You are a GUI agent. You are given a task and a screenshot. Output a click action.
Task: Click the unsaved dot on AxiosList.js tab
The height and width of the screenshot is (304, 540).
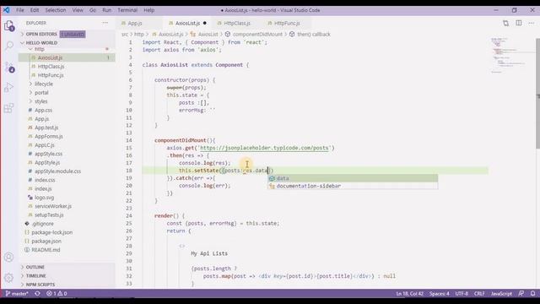tap(204, 23)
